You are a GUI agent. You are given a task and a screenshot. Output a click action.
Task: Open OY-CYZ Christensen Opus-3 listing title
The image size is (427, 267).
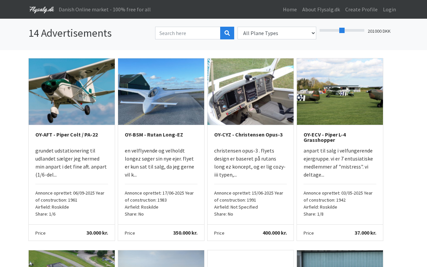[248, 135]
